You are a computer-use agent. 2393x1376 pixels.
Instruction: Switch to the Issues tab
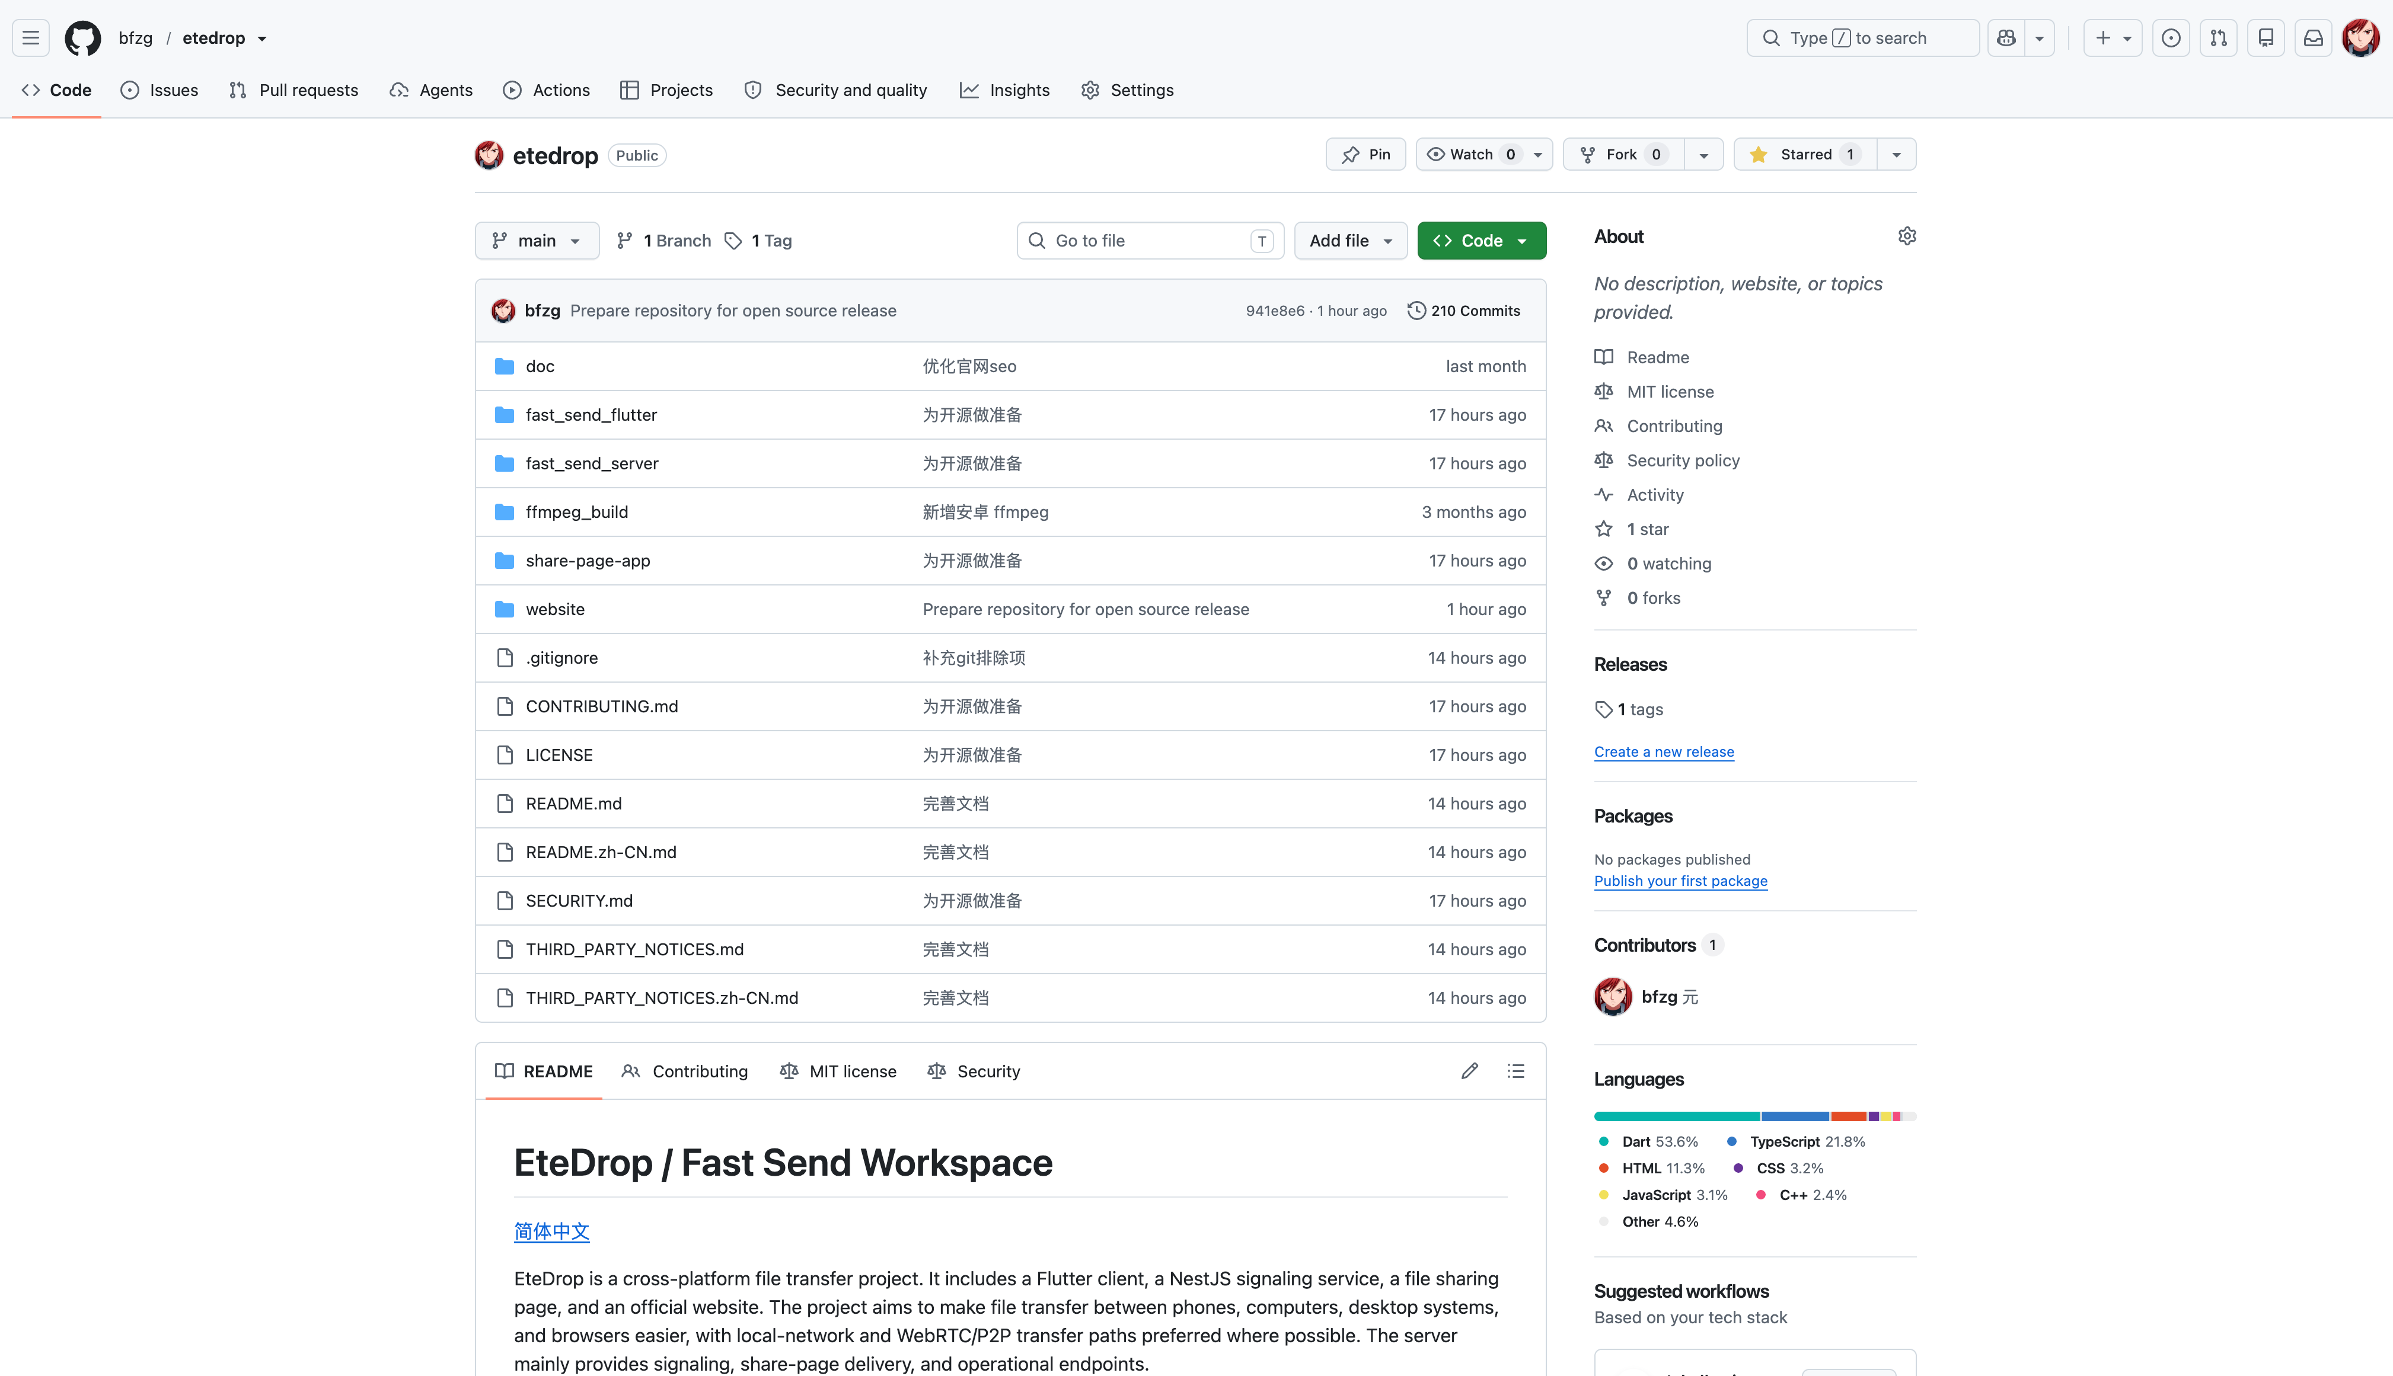[x=159, y=90]
